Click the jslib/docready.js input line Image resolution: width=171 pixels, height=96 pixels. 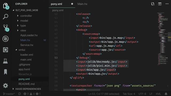click(102, 62)
